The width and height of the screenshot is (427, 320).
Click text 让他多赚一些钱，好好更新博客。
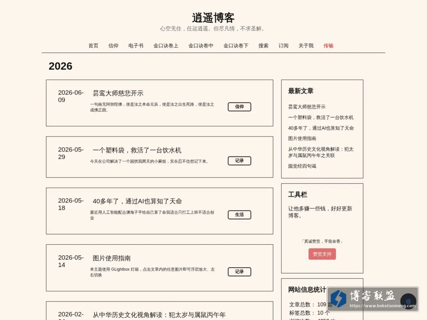320,212
